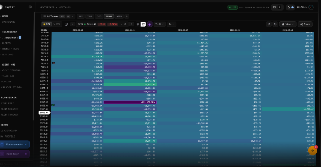Click the info circle icon
321x167 pixels.
point(66,24)
